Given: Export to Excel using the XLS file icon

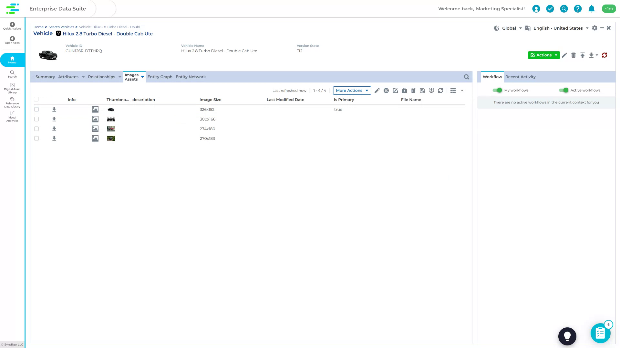Looking at the screenshot, I should (422, 91).
